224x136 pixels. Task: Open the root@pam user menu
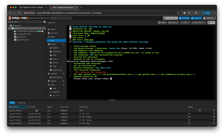coord(209,18)
